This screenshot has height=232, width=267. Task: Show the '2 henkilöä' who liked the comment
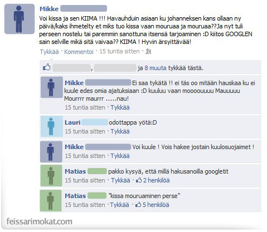[x=157, y=180]
